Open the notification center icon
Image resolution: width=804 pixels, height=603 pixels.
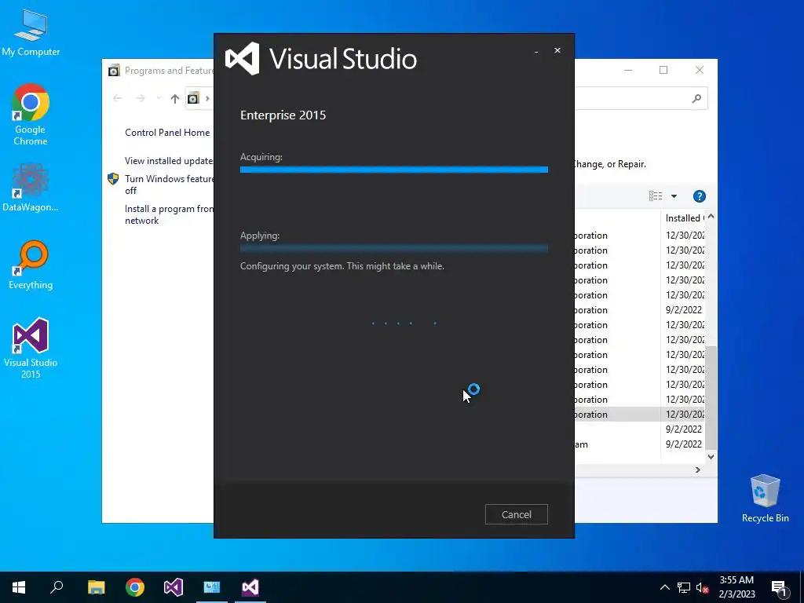[779, 587]
